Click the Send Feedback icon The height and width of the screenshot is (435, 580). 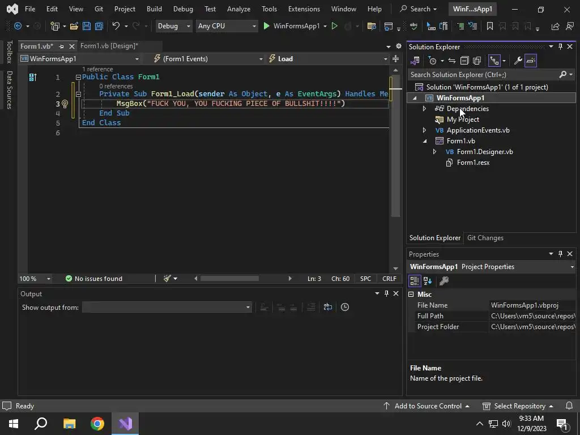pyautogui.click(x=570, y=26)
